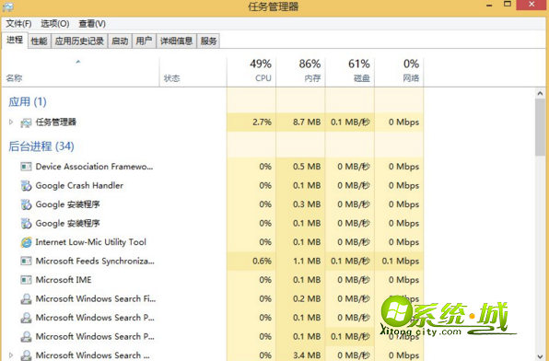This screenshot has height=361, width=549.
Task: Click the 0.5 MB memory value
Action: [307, 167]
